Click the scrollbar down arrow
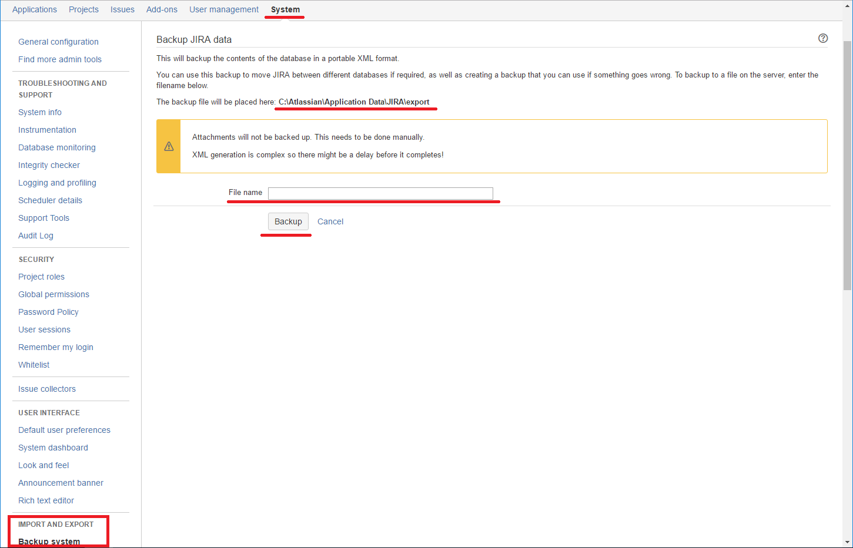The height and width of the screenshot is (548, 853). (847, 542)
